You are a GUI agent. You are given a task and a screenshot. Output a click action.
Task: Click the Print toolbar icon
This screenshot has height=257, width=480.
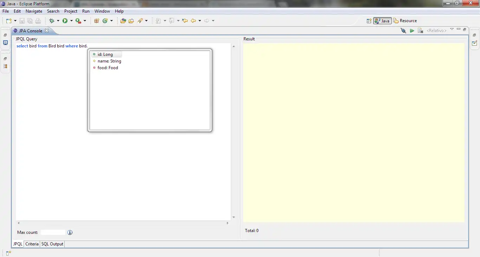point(38,21)
